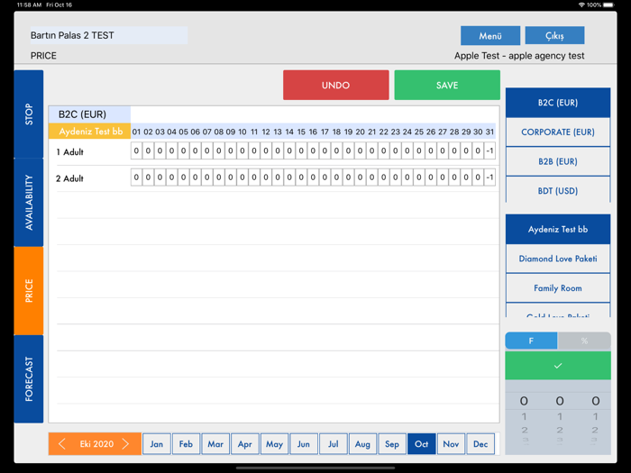Viewport: 631px width, 473px height.
Task: Select the Mar month tab
Action: pyautogui.click(x=215, y=444)
